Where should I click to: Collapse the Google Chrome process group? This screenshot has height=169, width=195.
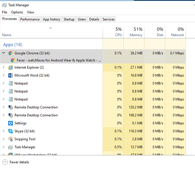pyautogui.click(x=4, y=53)
